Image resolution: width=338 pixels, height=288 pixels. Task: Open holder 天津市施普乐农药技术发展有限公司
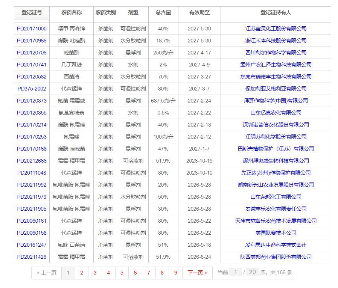click(276, 221)
